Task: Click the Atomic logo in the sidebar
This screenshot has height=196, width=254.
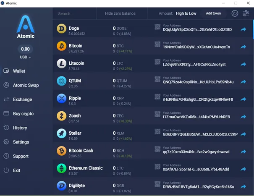Action: point(26,27)
